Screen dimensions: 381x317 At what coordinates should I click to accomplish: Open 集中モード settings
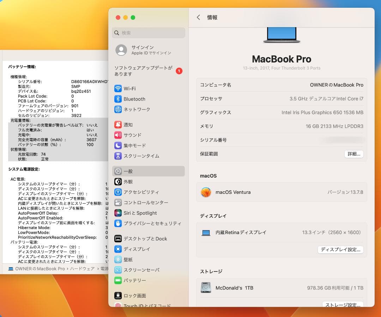(138, 145)
